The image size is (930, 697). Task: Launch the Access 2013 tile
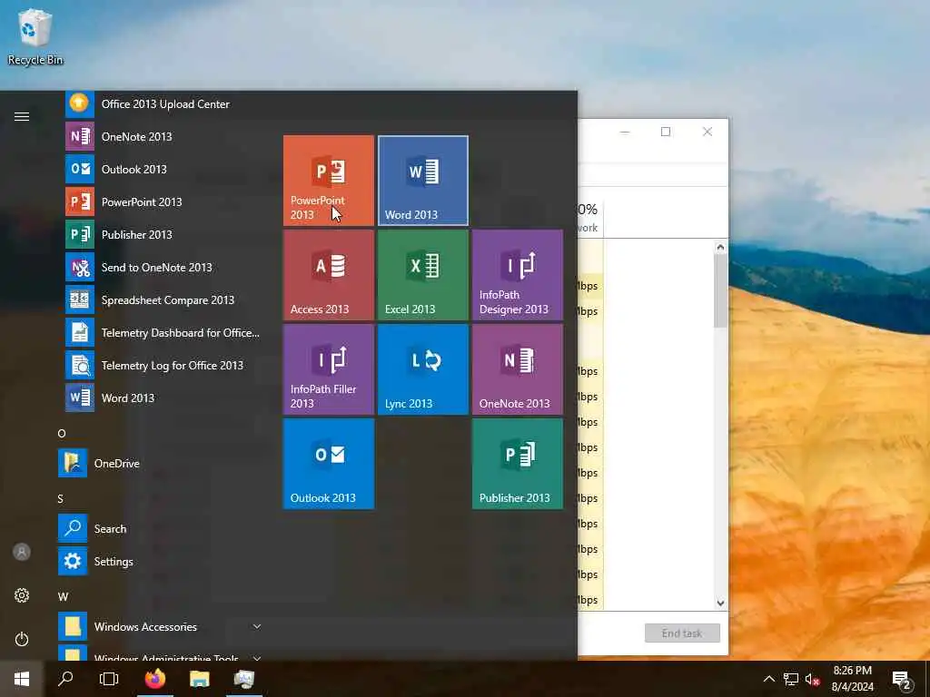click(x=329, y=275)
